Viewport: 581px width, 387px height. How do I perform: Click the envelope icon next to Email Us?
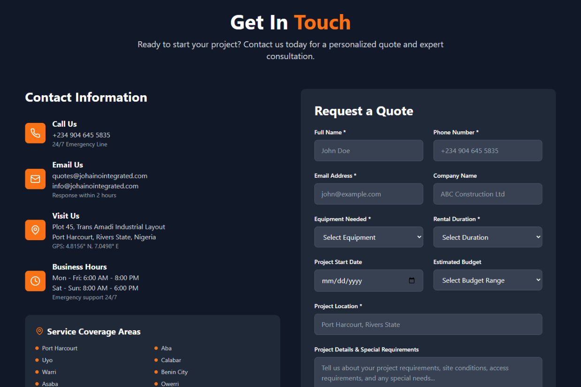(35, 179)
